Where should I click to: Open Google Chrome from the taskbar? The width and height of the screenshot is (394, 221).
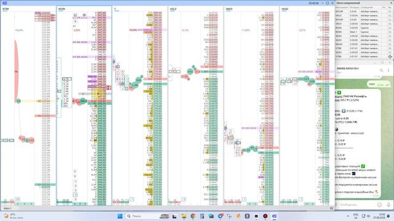tap(193, 216)
